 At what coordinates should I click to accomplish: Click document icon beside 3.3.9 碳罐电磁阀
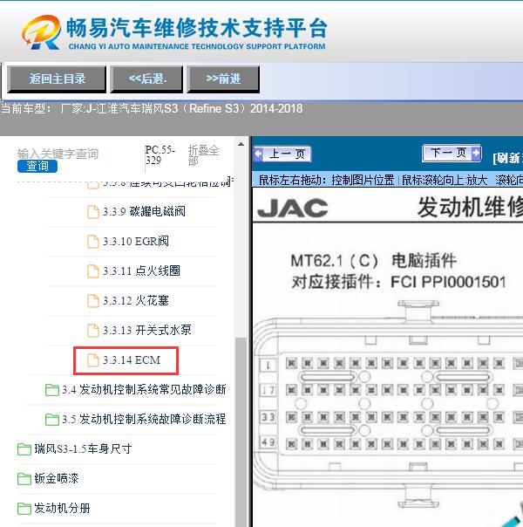click(93, 212)
